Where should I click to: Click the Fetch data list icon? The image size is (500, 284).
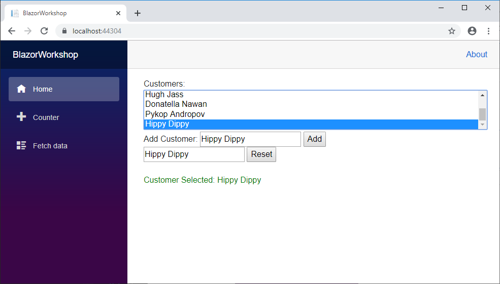pyautogui.click(x=21, y=145)
